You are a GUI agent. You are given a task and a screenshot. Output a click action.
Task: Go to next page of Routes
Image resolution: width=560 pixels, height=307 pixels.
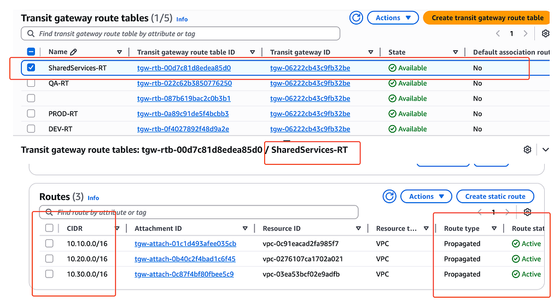[507, 212]
